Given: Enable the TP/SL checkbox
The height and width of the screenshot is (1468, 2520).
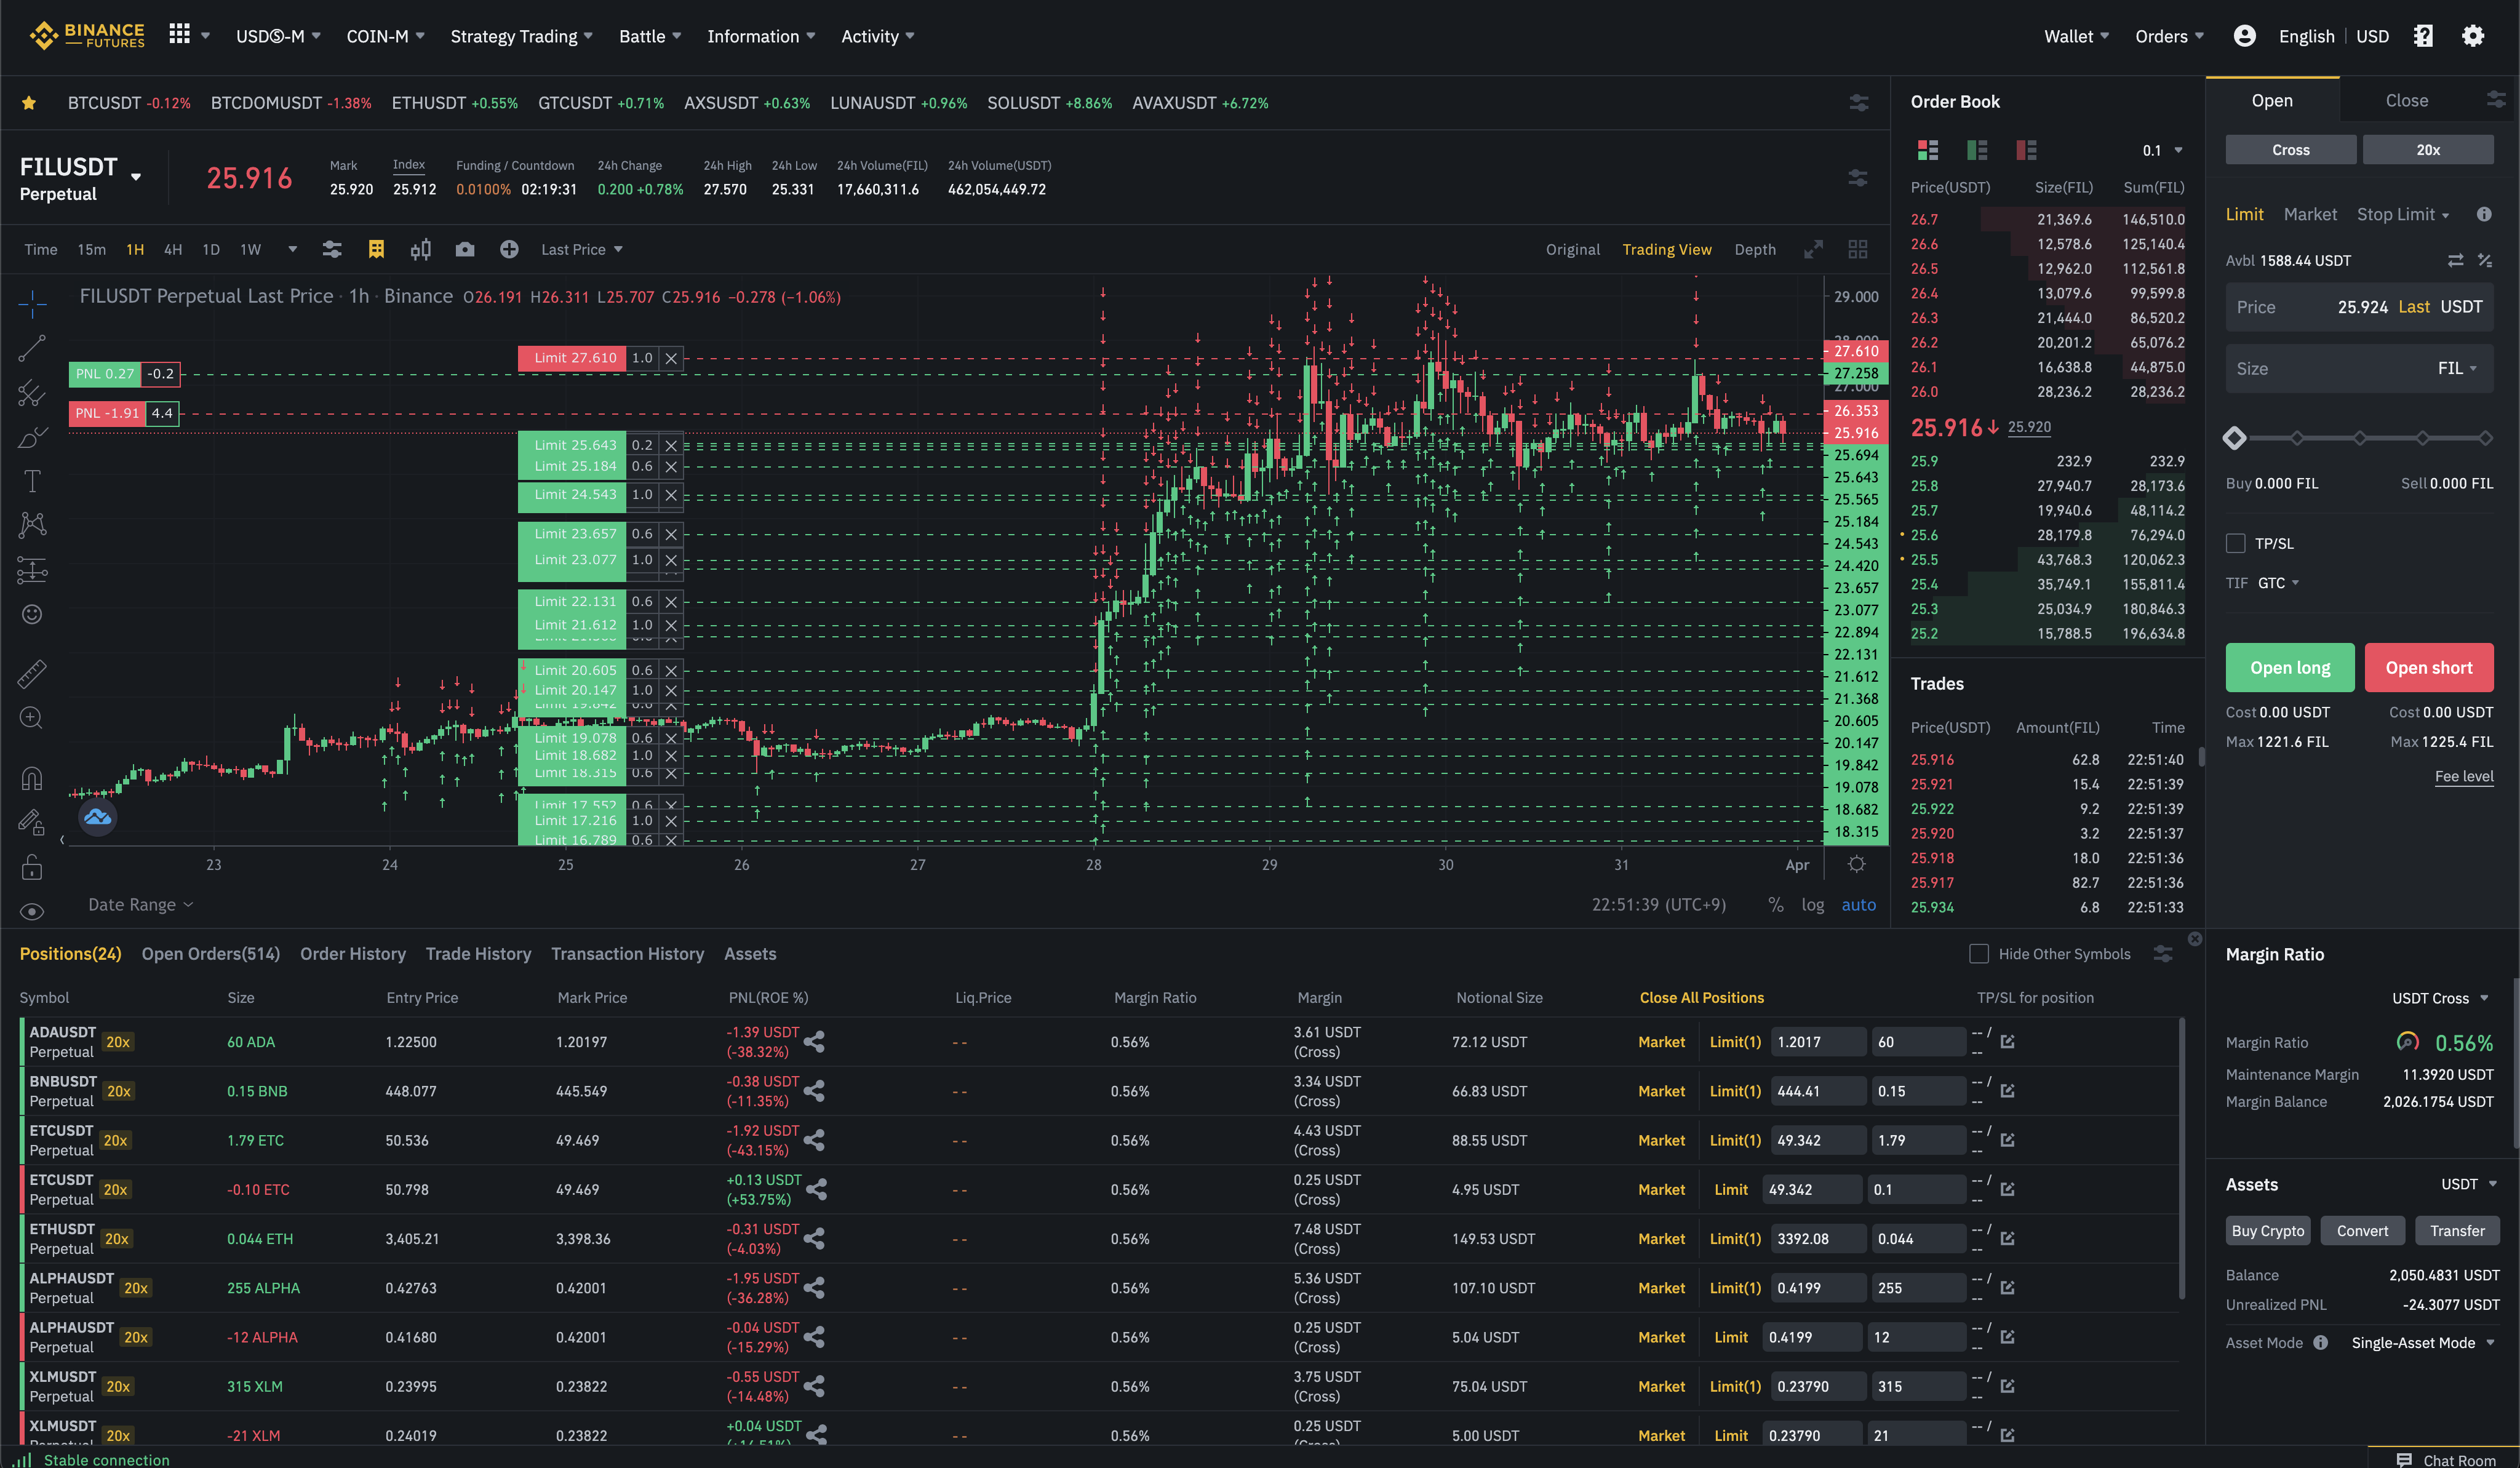Looking at the screenshot, I should click(x=2236, y=543).
